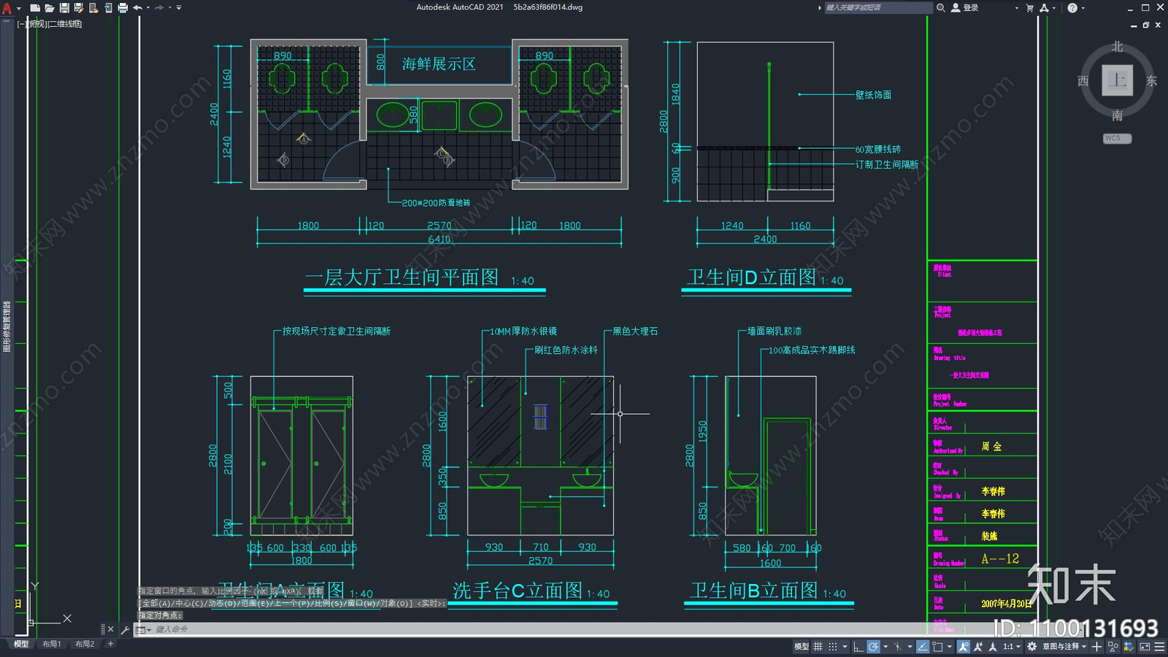Expand the sign-in account dropdown arrow
1168x657 pixels.
pyautogui.click(x=1016, y=8)
